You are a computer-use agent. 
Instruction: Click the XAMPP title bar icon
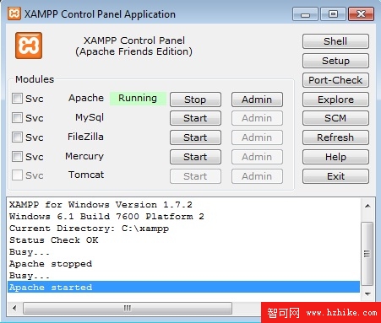pyautogui.click(x=14, y=13)
